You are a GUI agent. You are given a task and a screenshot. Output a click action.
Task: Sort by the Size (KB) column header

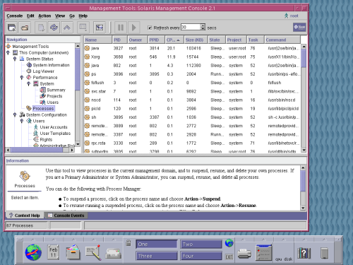(x=196, y=40)
